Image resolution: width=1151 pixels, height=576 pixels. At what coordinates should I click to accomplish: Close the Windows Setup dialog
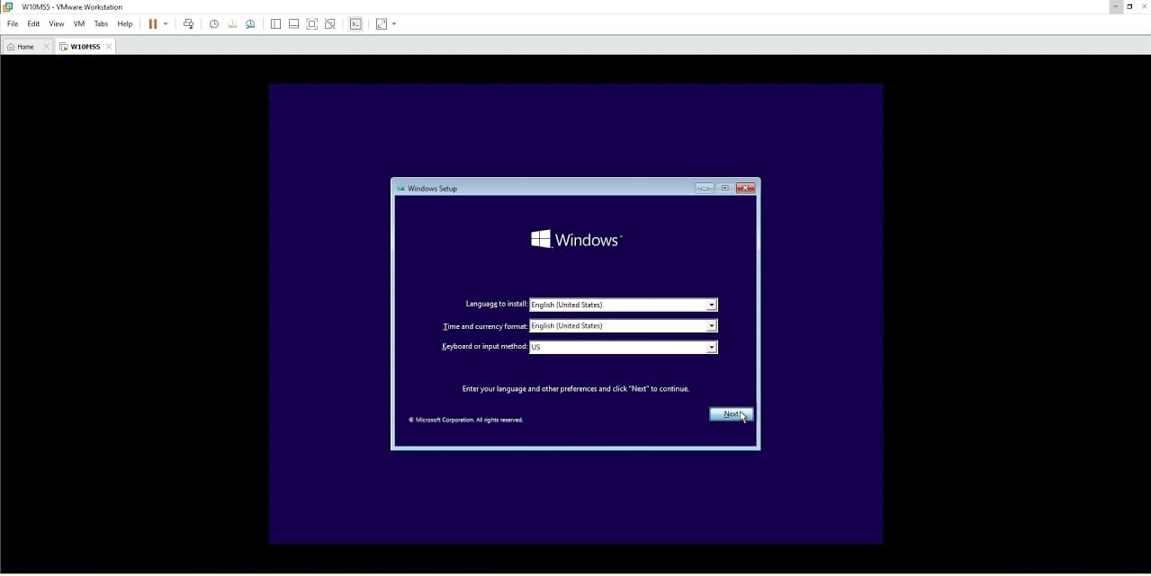click(x=745, y=189)
